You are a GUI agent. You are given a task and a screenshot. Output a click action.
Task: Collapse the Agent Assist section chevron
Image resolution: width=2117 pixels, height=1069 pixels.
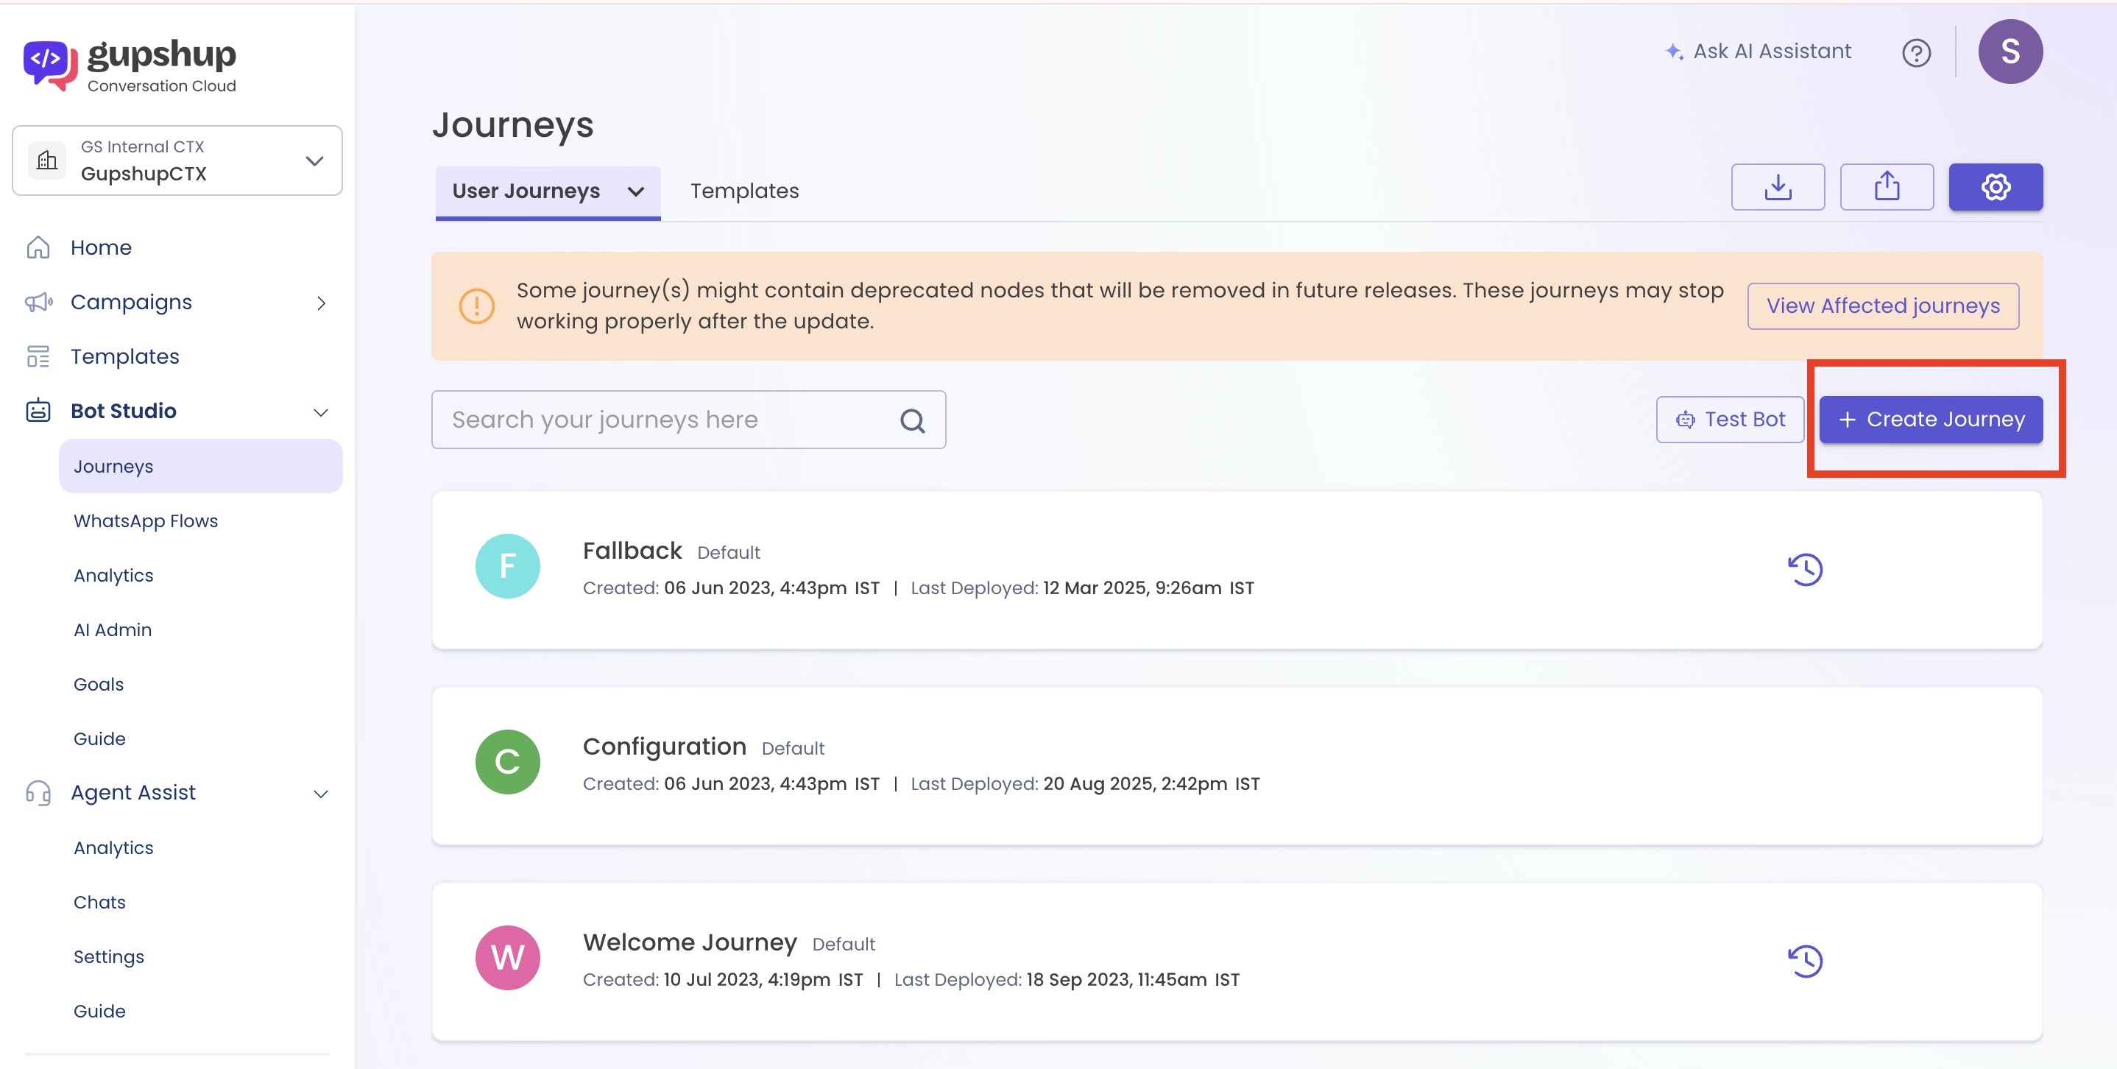[322, 794]
